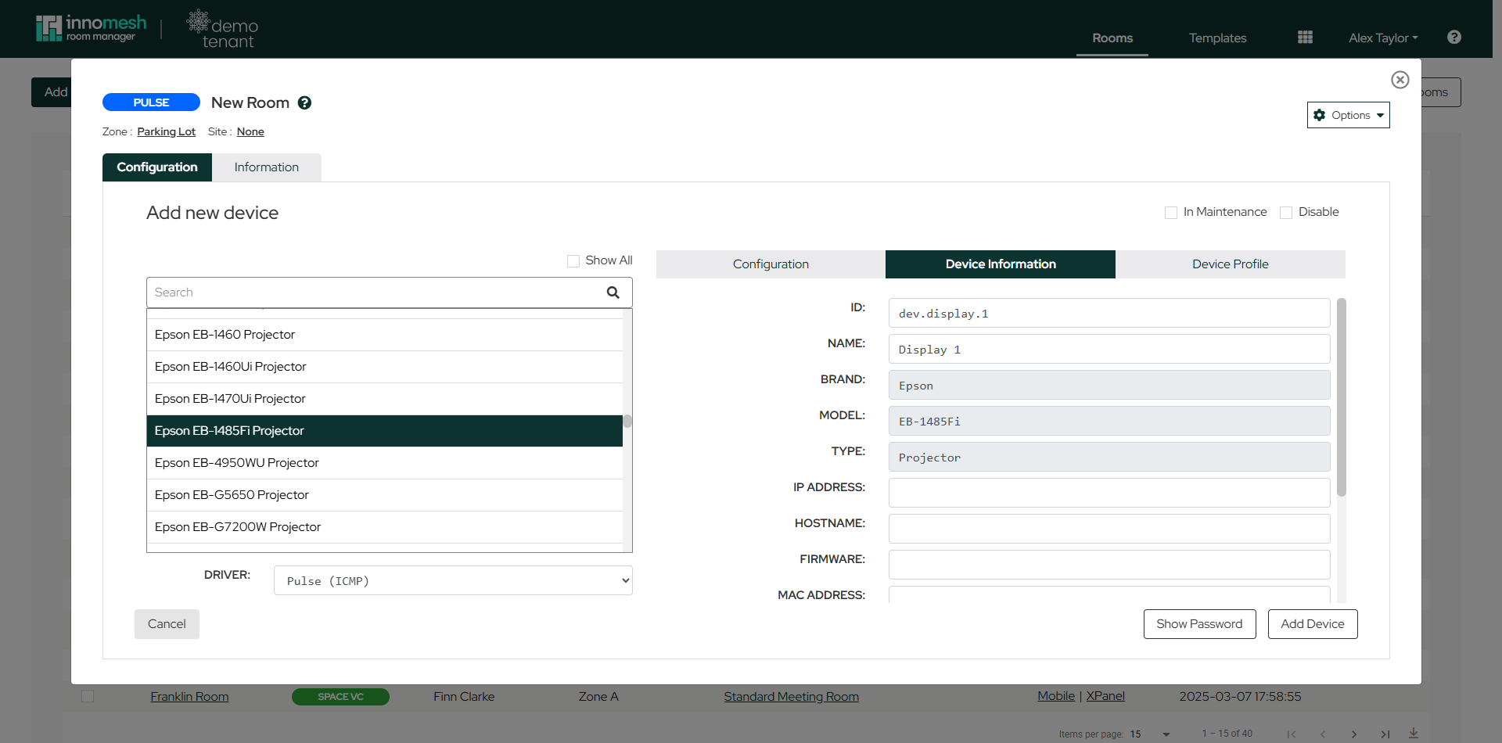Viewport: 1502px width, 743px height.
Task: Click the MODEL field EB-1485Fi
Action: (x=1109, y=421)
